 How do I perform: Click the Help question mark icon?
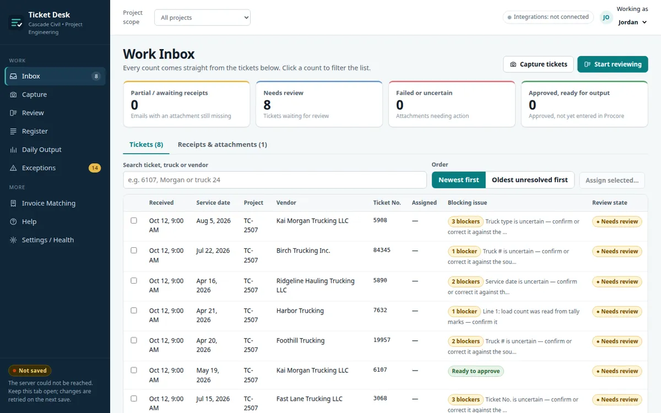coord(13,221)
